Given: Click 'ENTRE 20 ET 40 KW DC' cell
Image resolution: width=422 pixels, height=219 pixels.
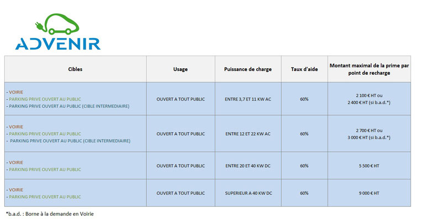Looking at the screenshot, I should 248,166.
